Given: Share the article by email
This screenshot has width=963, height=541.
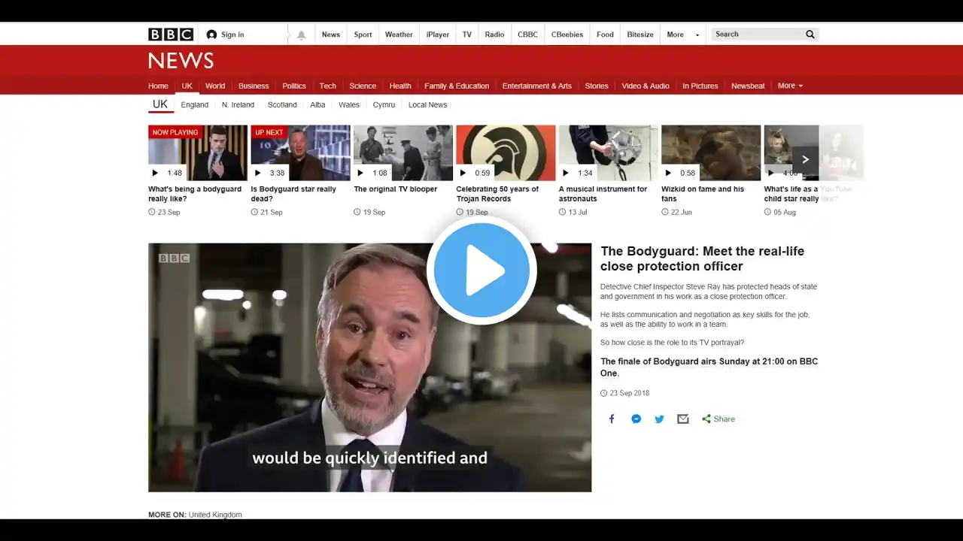Looking at the screenshot, I should pos(683,419).
